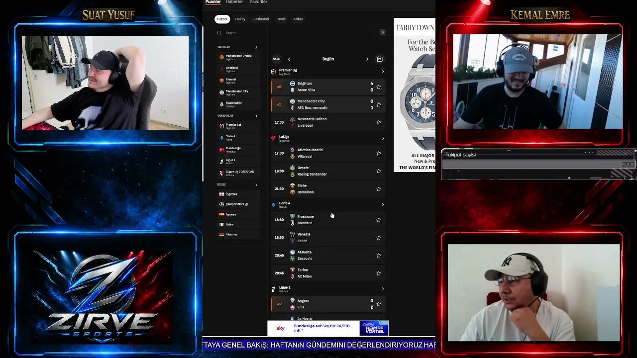Open LaLiga league arrow in scores
The image size is (637, 358).
coord(383,138)
